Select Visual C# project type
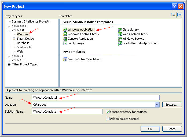187x137 pixels. click(18, 30)
